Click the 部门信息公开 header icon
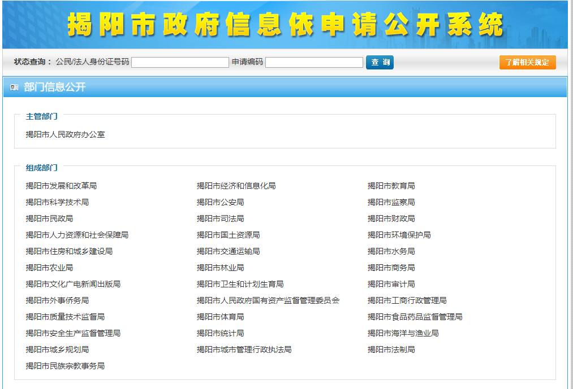Image resolution: width=573 pixels, height=389 pixels. click(x=14, y=87)
